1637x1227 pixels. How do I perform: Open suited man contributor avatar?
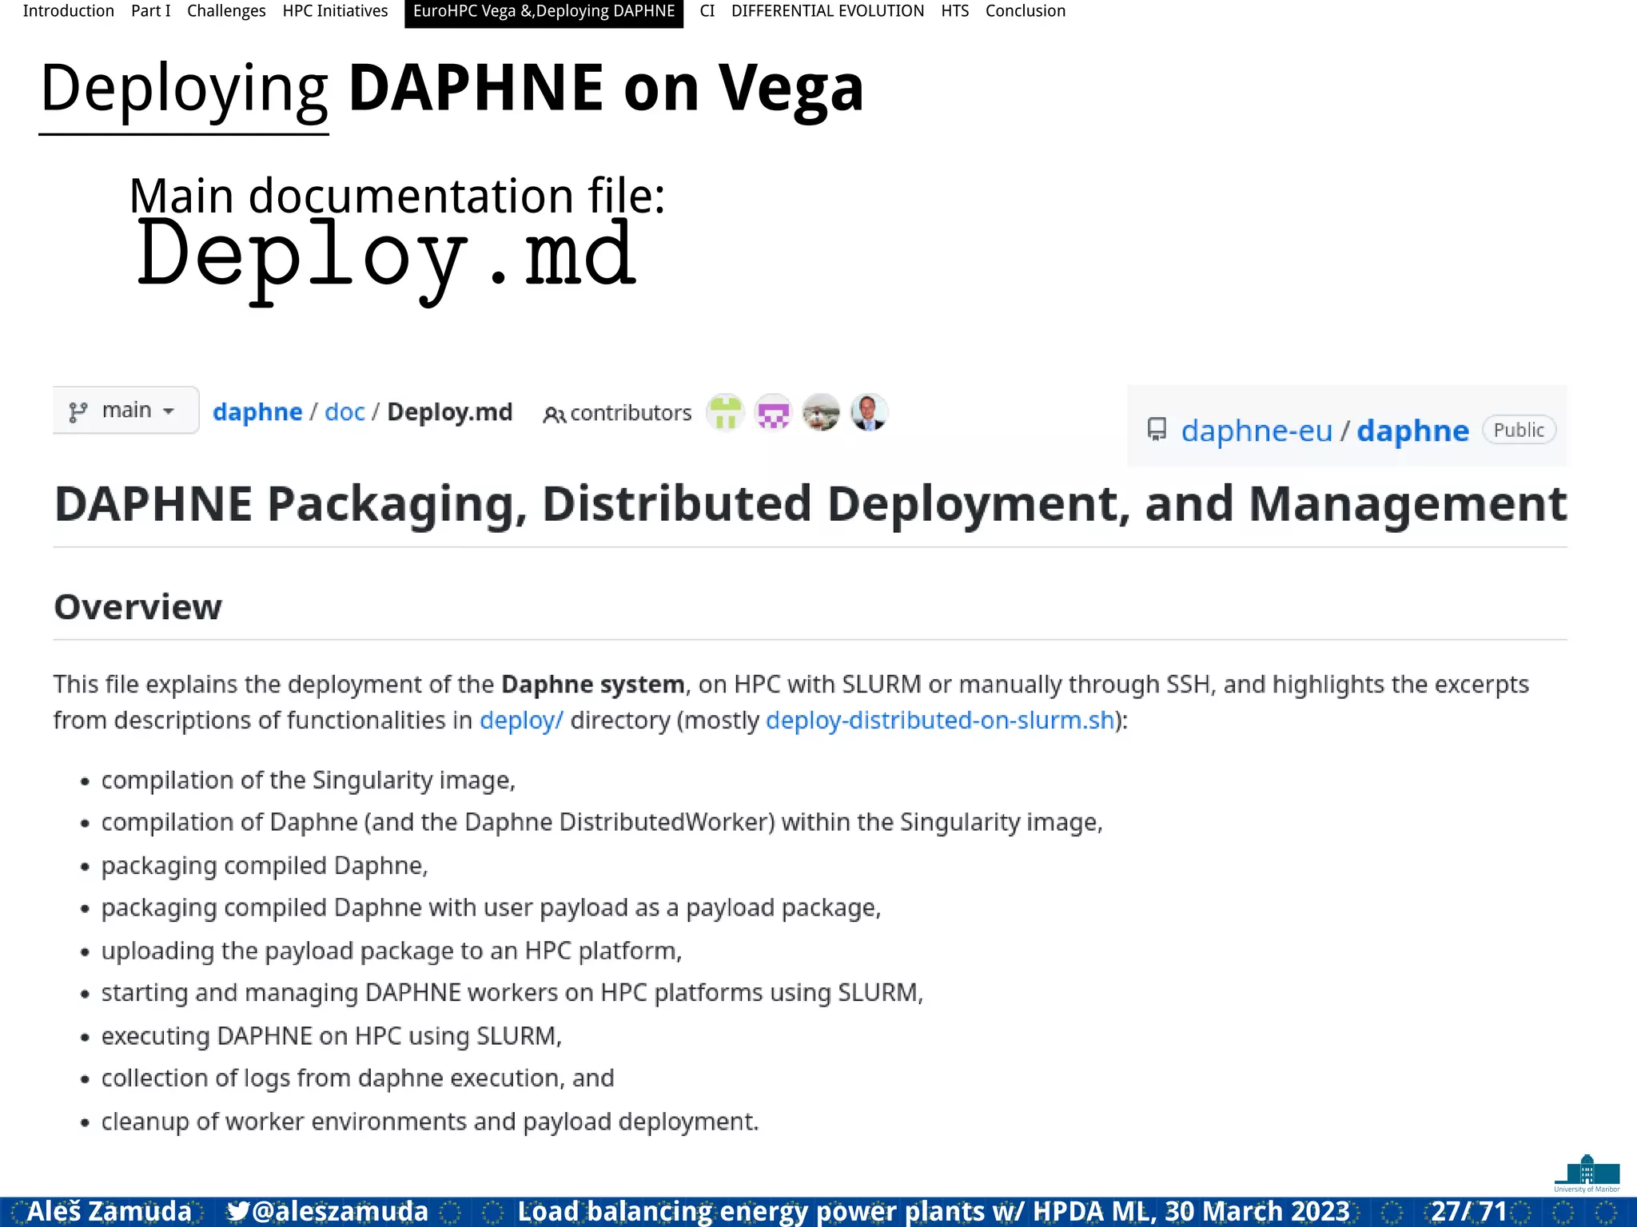coord(869,413)
